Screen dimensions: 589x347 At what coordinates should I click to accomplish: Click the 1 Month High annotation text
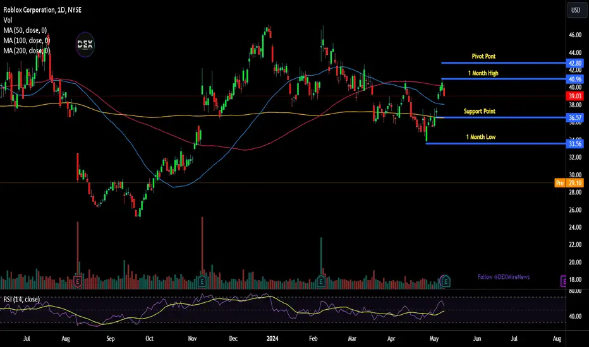click(483, 73)
